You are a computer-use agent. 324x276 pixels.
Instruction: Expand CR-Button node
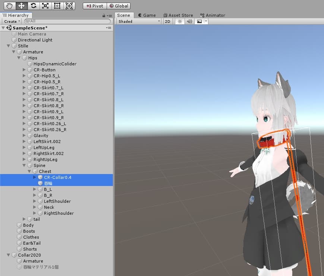click(x=24, y=70)
